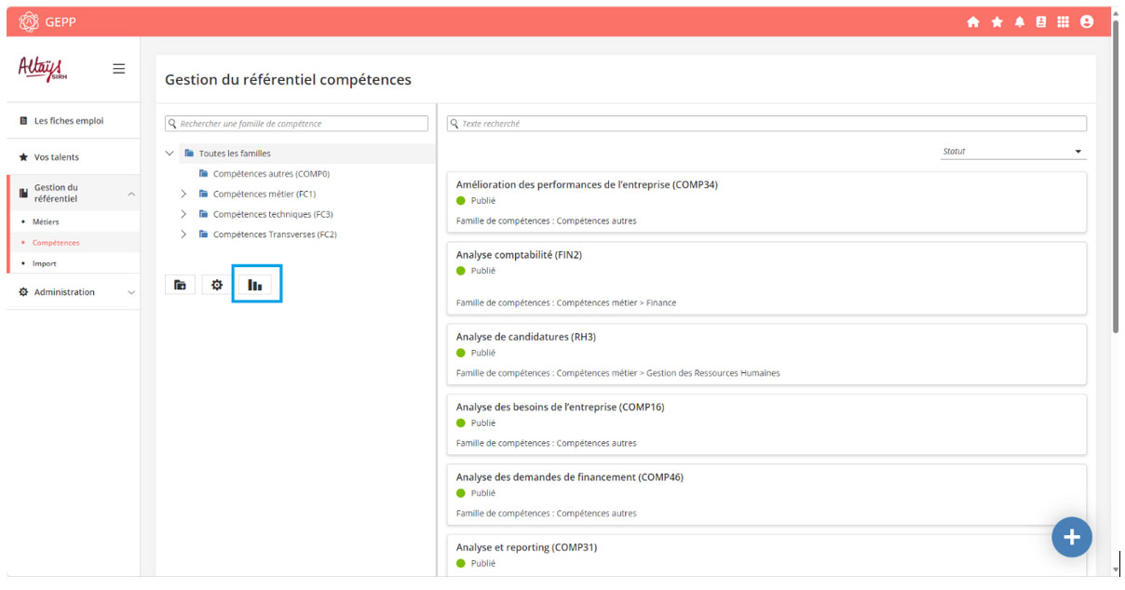Select Métiers submenu link
The width and height of the screenshot is (1125, 590).
(46, 222)
